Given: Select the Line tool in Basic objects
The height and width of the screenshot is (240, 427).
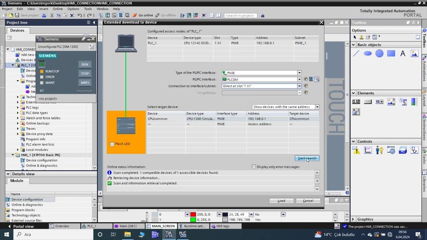Looking at the screenshot, I should 356,53.
